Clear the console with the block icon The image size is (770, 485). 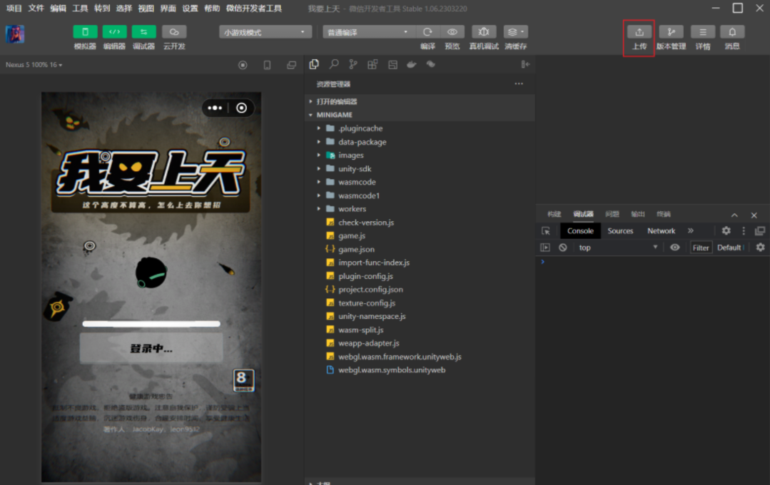pyautogui.click(x=563, y=247)
